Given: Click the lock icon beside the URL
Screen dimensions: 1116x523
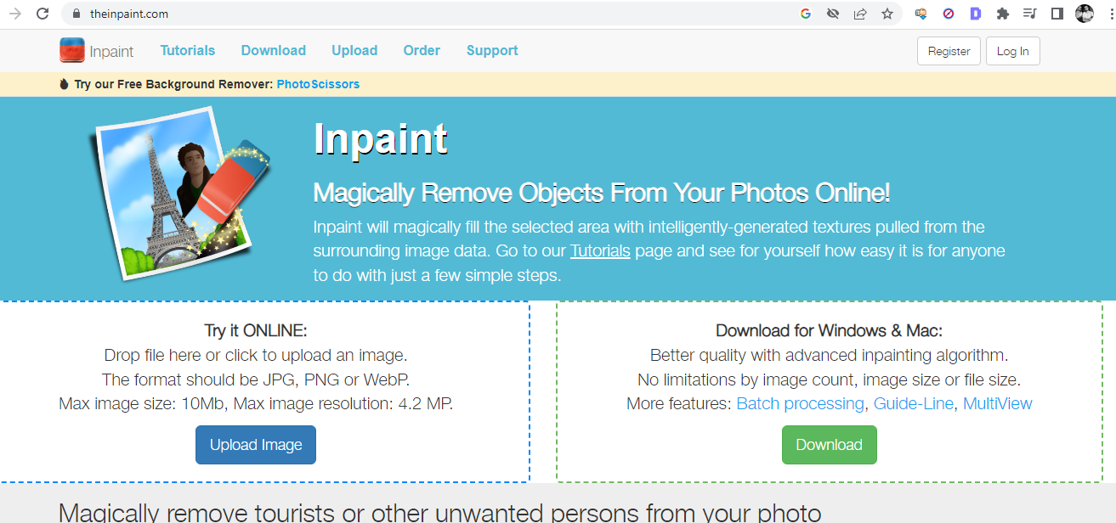Looking at the screenshot, I should point(76,14).
